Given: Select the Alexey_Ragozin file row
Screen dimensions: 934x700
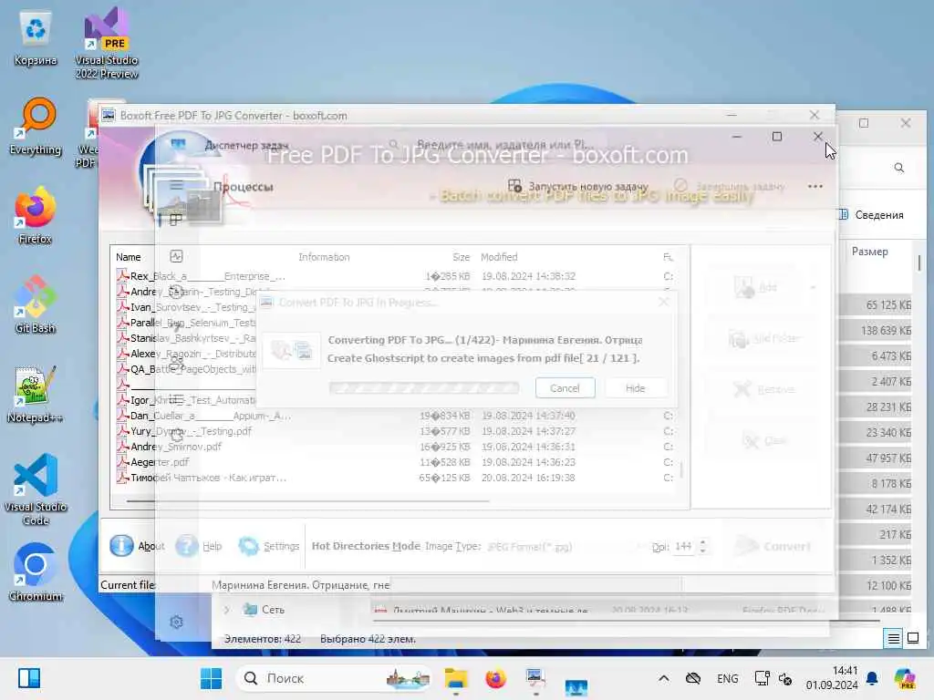Looking at the screenshot, I should point(186,354).
